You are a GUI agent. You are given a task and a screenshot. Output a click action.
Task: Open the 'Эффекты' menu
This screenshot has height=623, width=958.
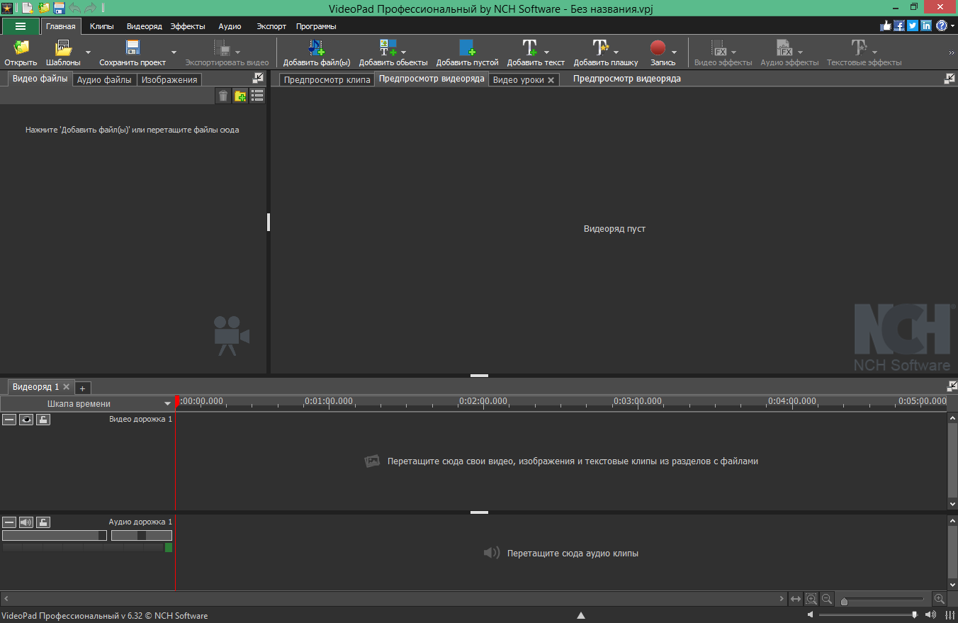187,26
